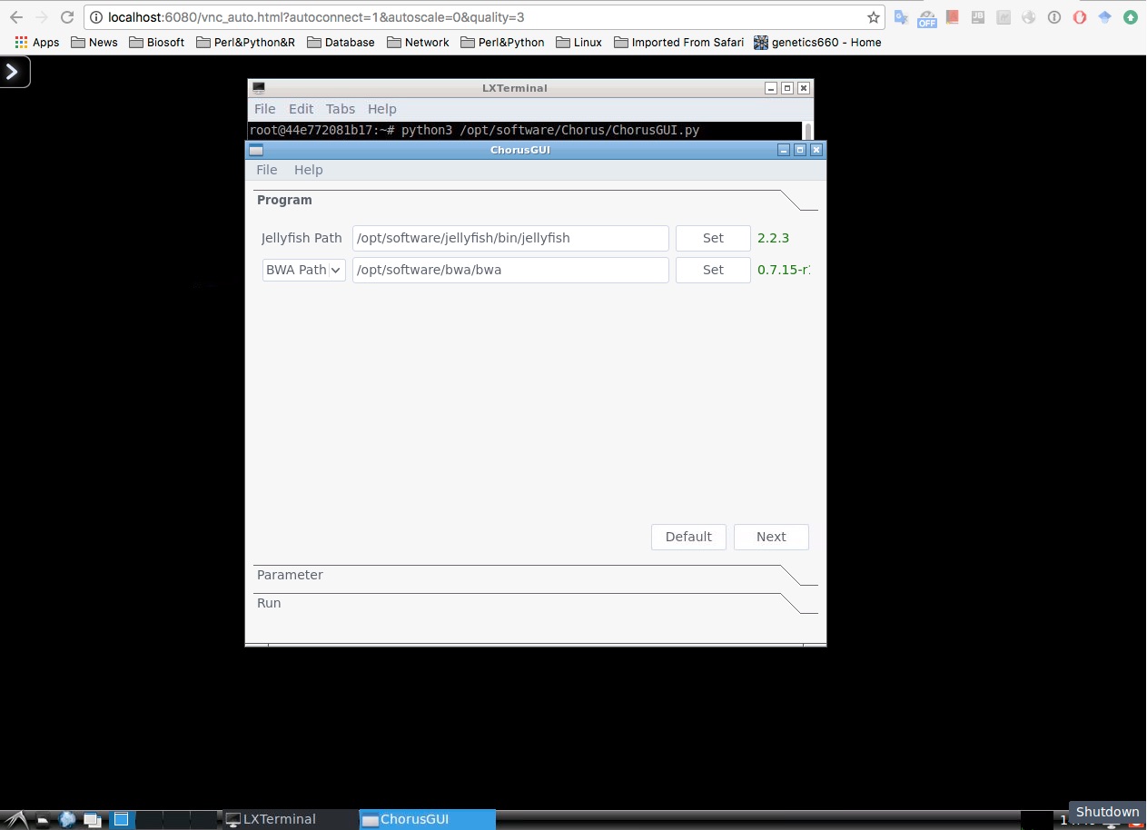1147x830 pixels.
Task: Switch to LXTerminal in taskbar
Action: point(289,819)
